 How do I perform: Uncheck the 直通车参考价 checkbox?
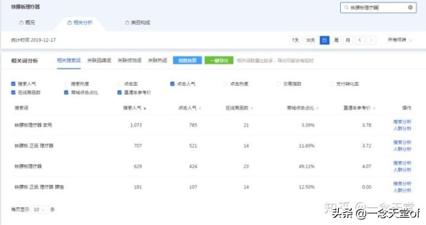click(x=119, y=92)
